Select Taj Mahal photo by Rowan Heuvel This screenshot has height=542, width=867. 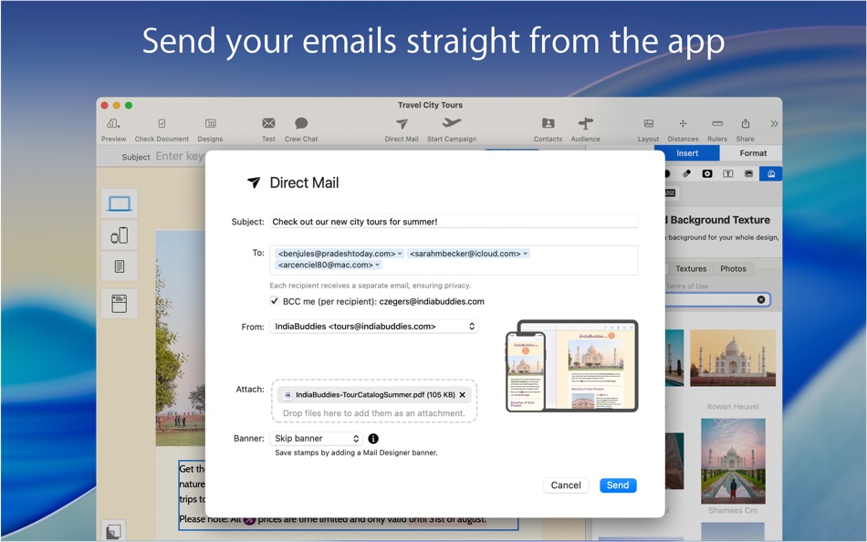click(733, 358)
